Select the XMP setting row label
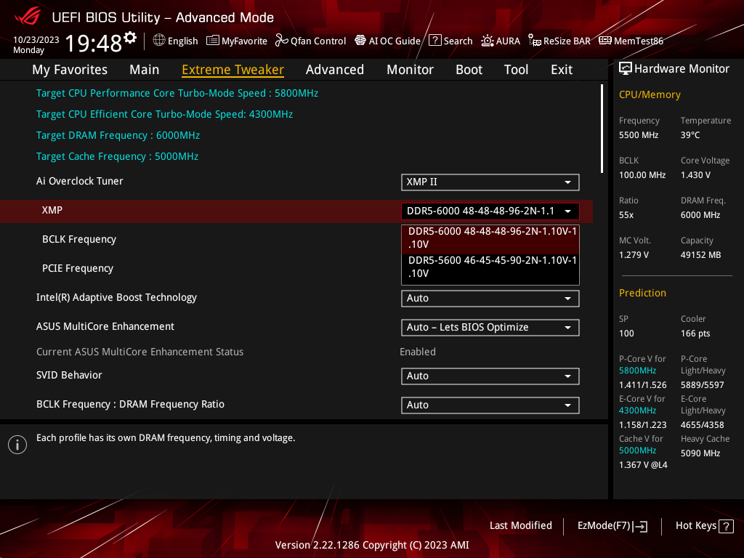Screen dimensions: 744x558 point(52,210)
